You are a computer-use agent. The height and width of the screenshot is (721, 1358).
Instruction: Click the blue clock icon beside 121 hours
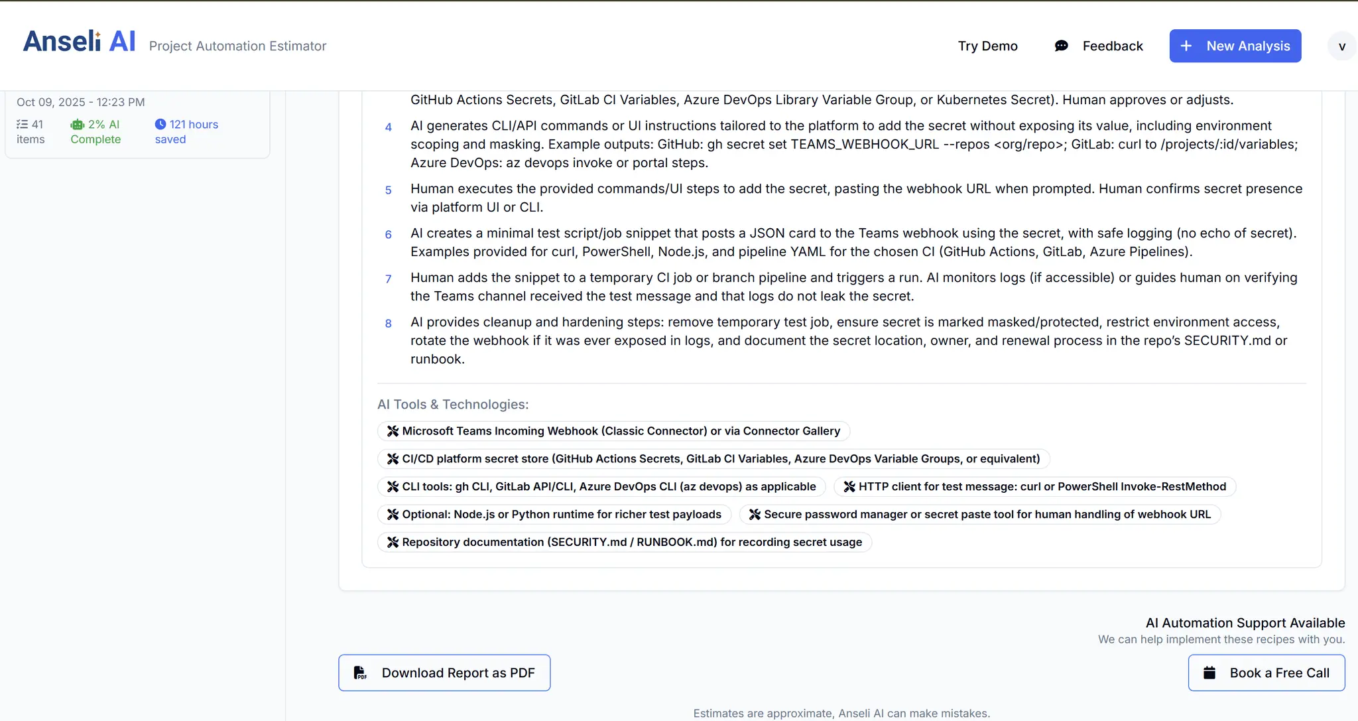[x=160, y=124]
